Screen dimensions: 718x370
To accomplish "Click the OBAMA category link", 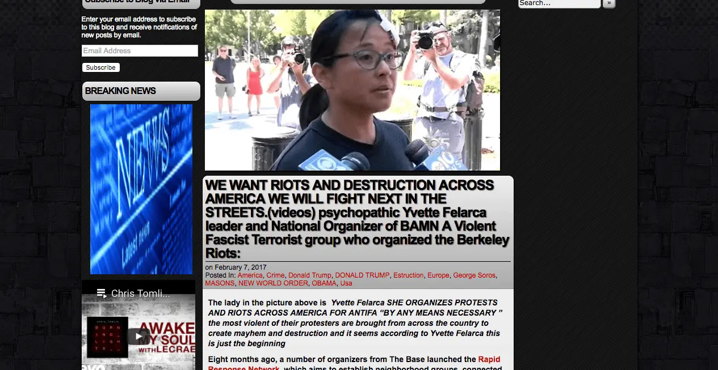I will click(324, 283).
